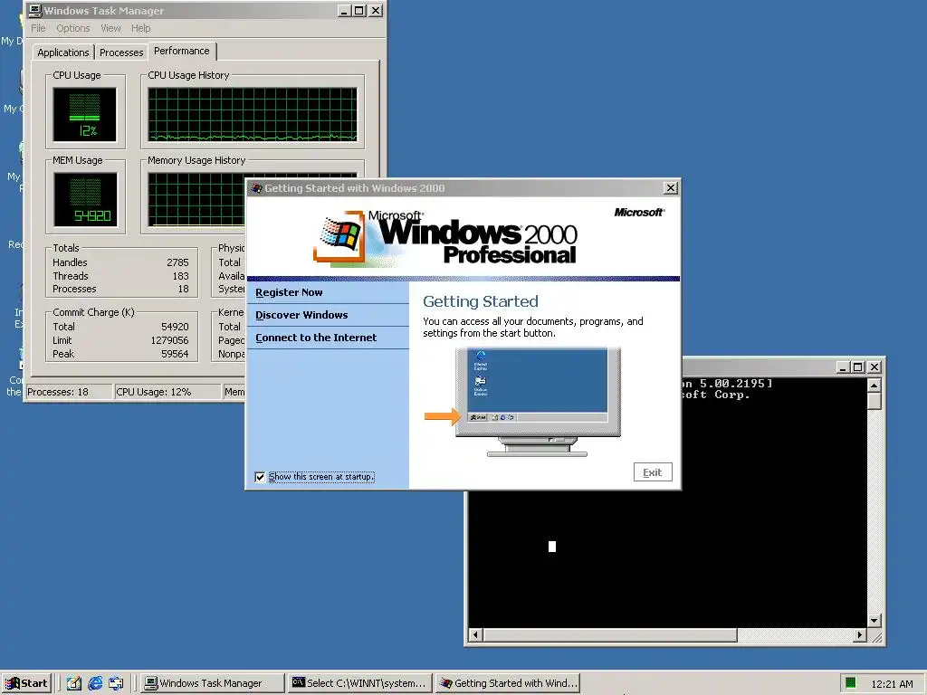The image size is (927, 695).
Task: Click the Register Now link
Action: pyautogui.click(x=289, y=292)
